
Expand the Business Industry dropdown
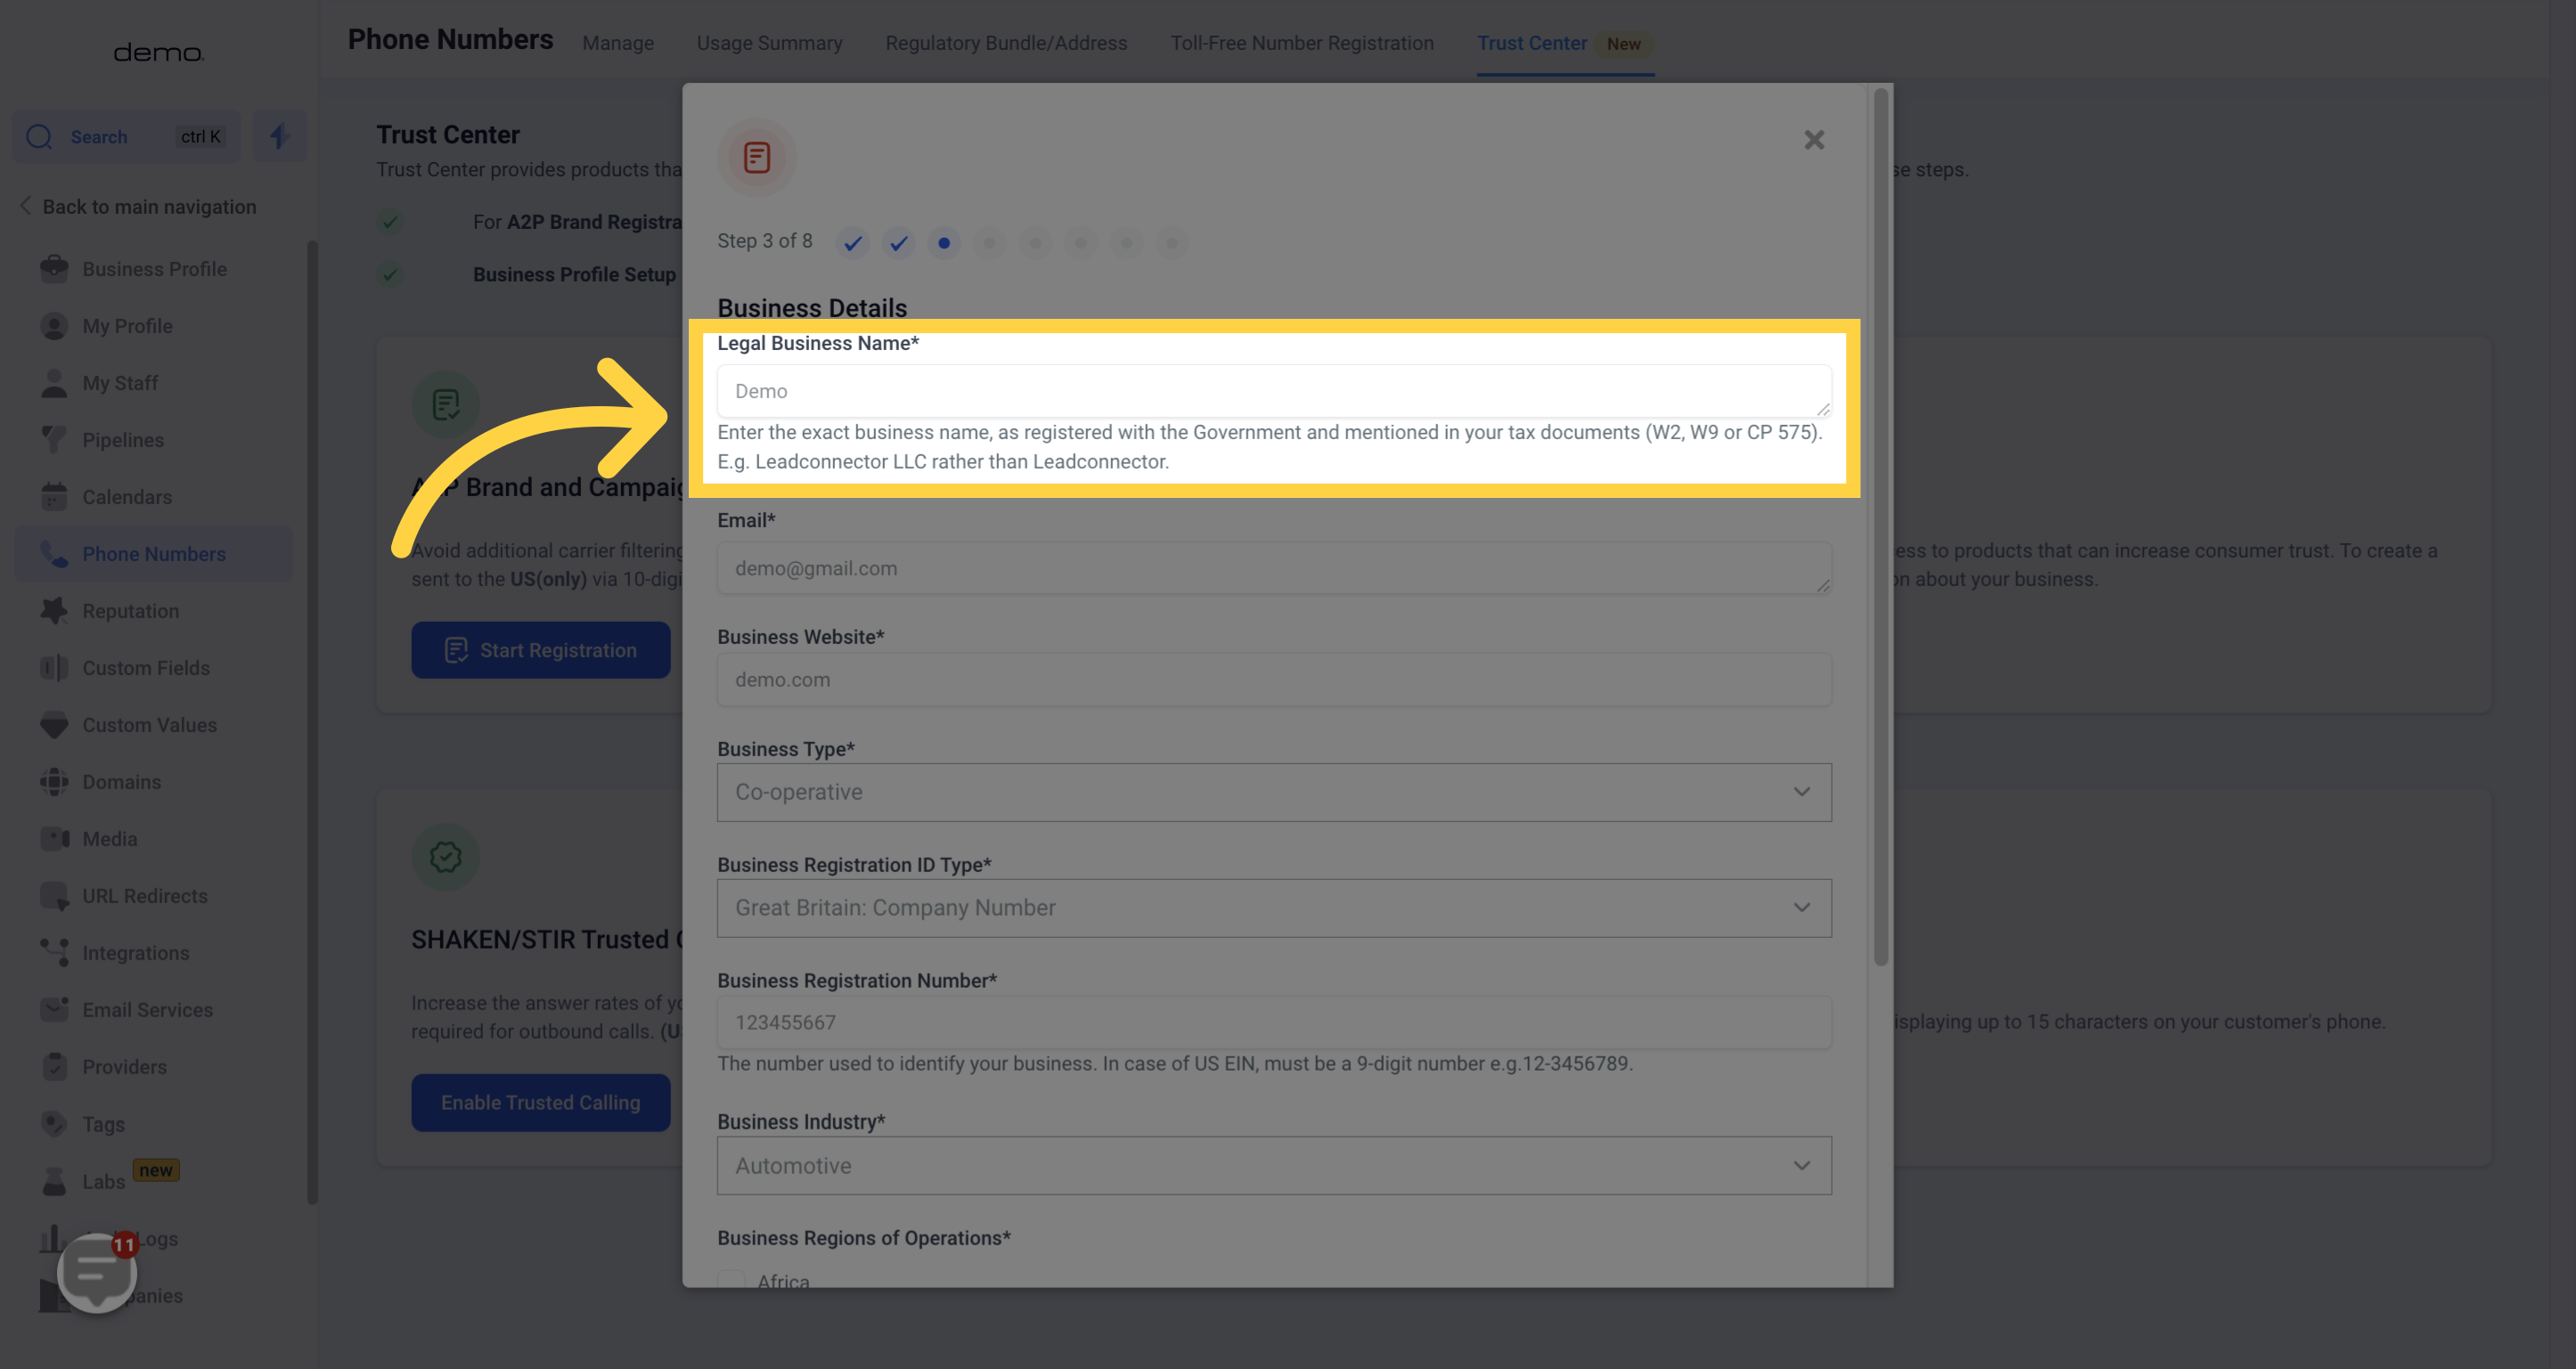[x=1273, y=1165]
